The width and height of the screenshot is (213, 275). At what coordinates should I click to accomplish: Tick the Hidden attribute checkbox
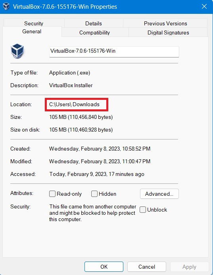click(x=94, y=194)
